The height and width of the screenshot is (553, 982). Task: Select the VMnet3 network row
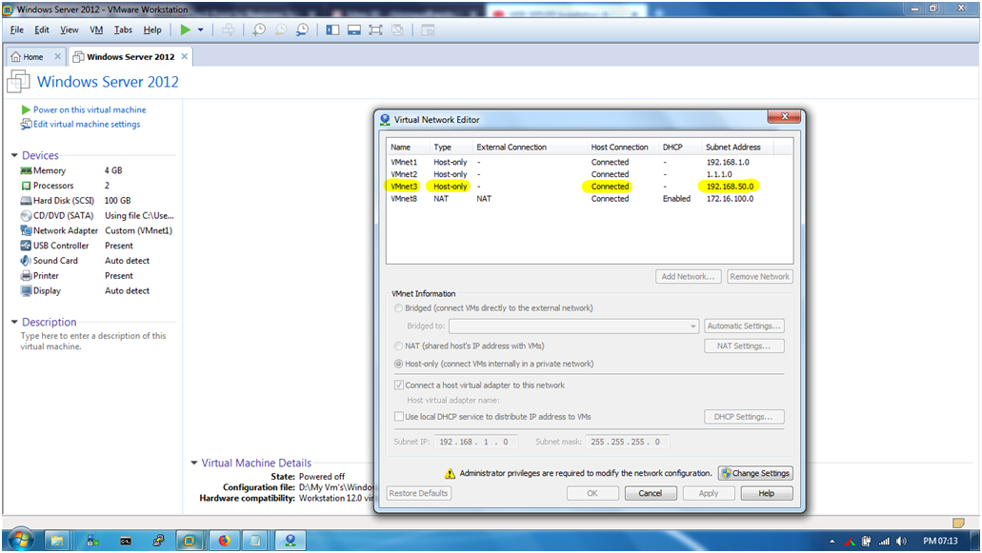pos(590,187)
